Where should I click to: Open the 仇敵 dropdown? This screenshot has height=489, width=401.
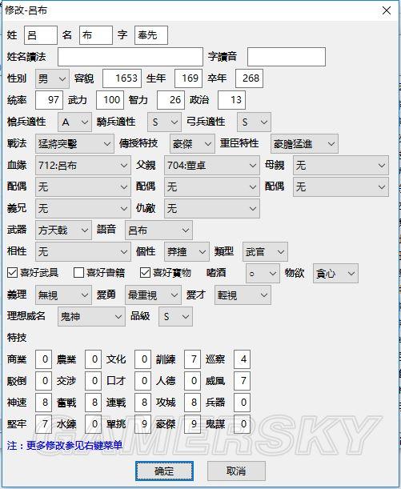(x=212, y=208)
